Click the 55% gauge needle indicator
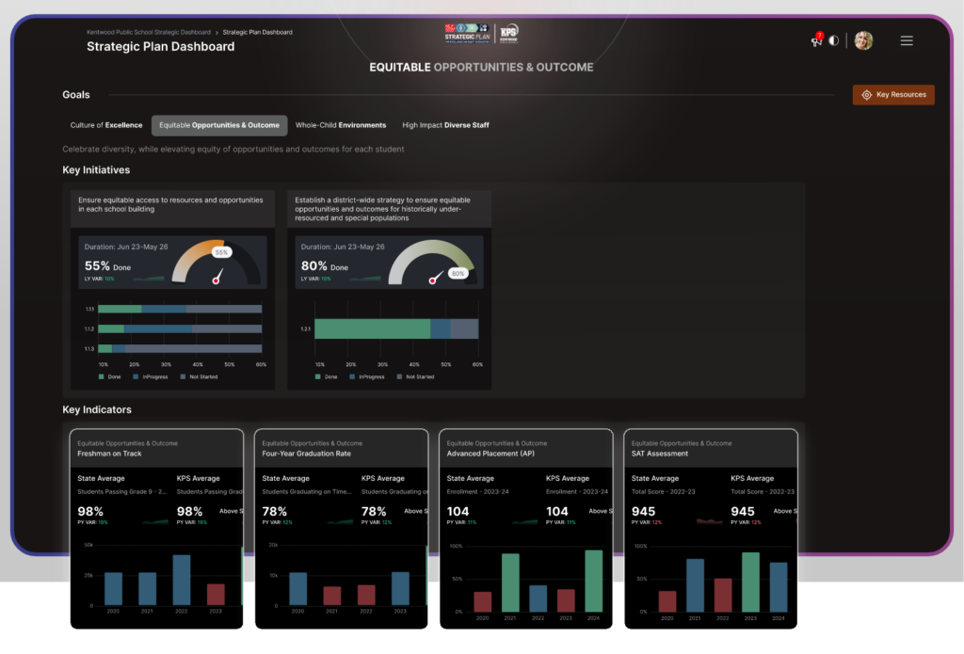 click(x=217, y=277)
